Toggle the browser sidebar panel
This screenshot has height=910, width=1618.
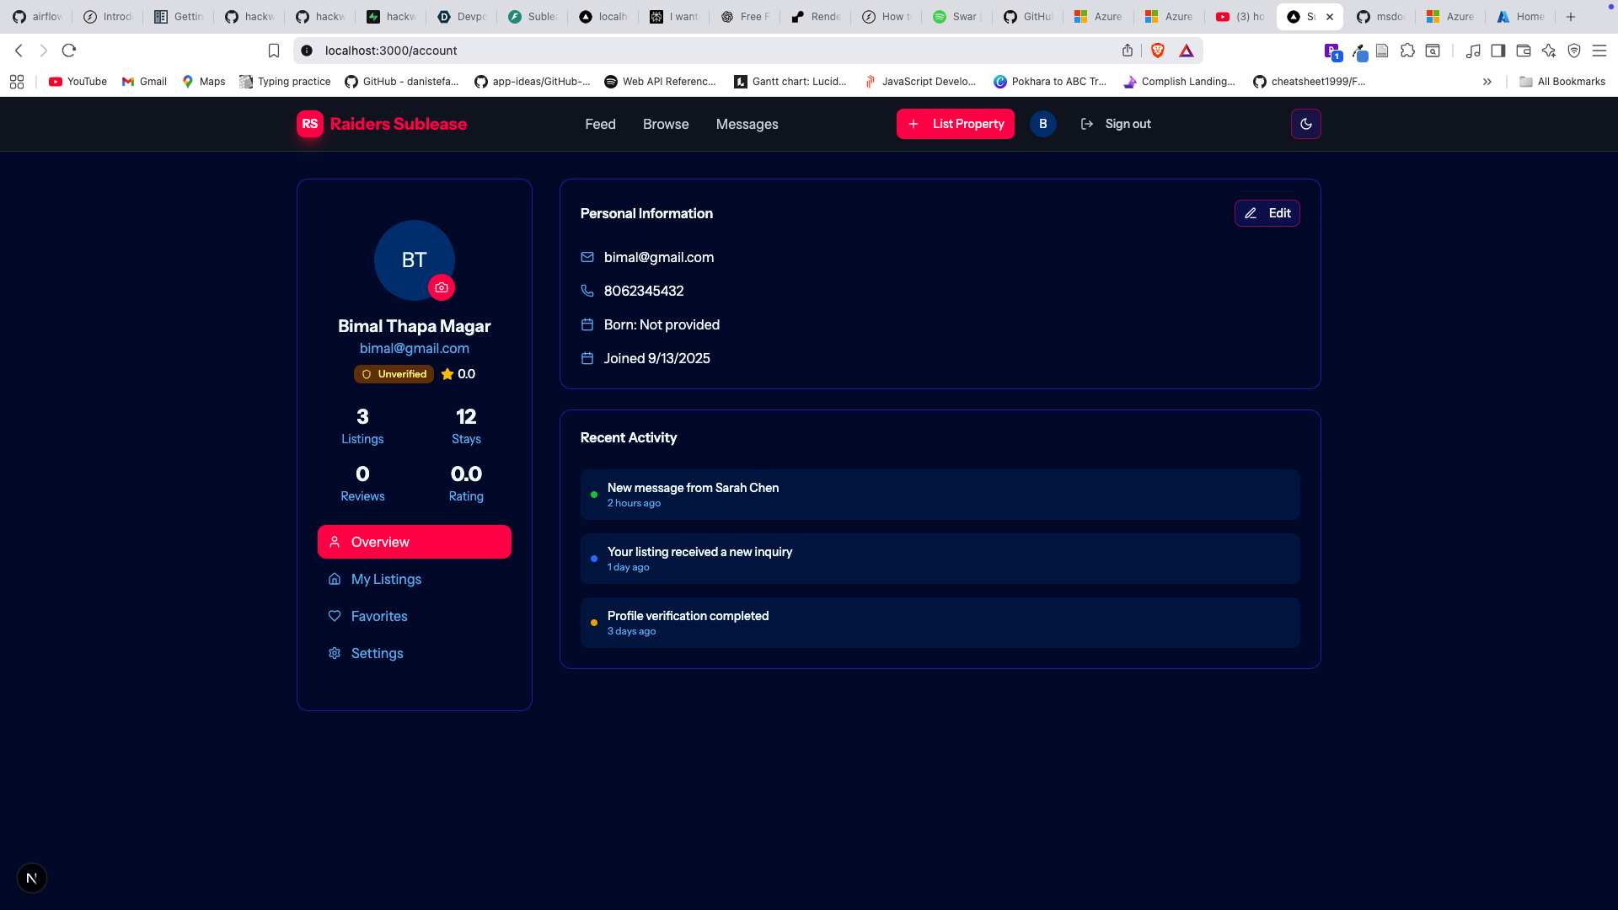(x=1497, y=51)
